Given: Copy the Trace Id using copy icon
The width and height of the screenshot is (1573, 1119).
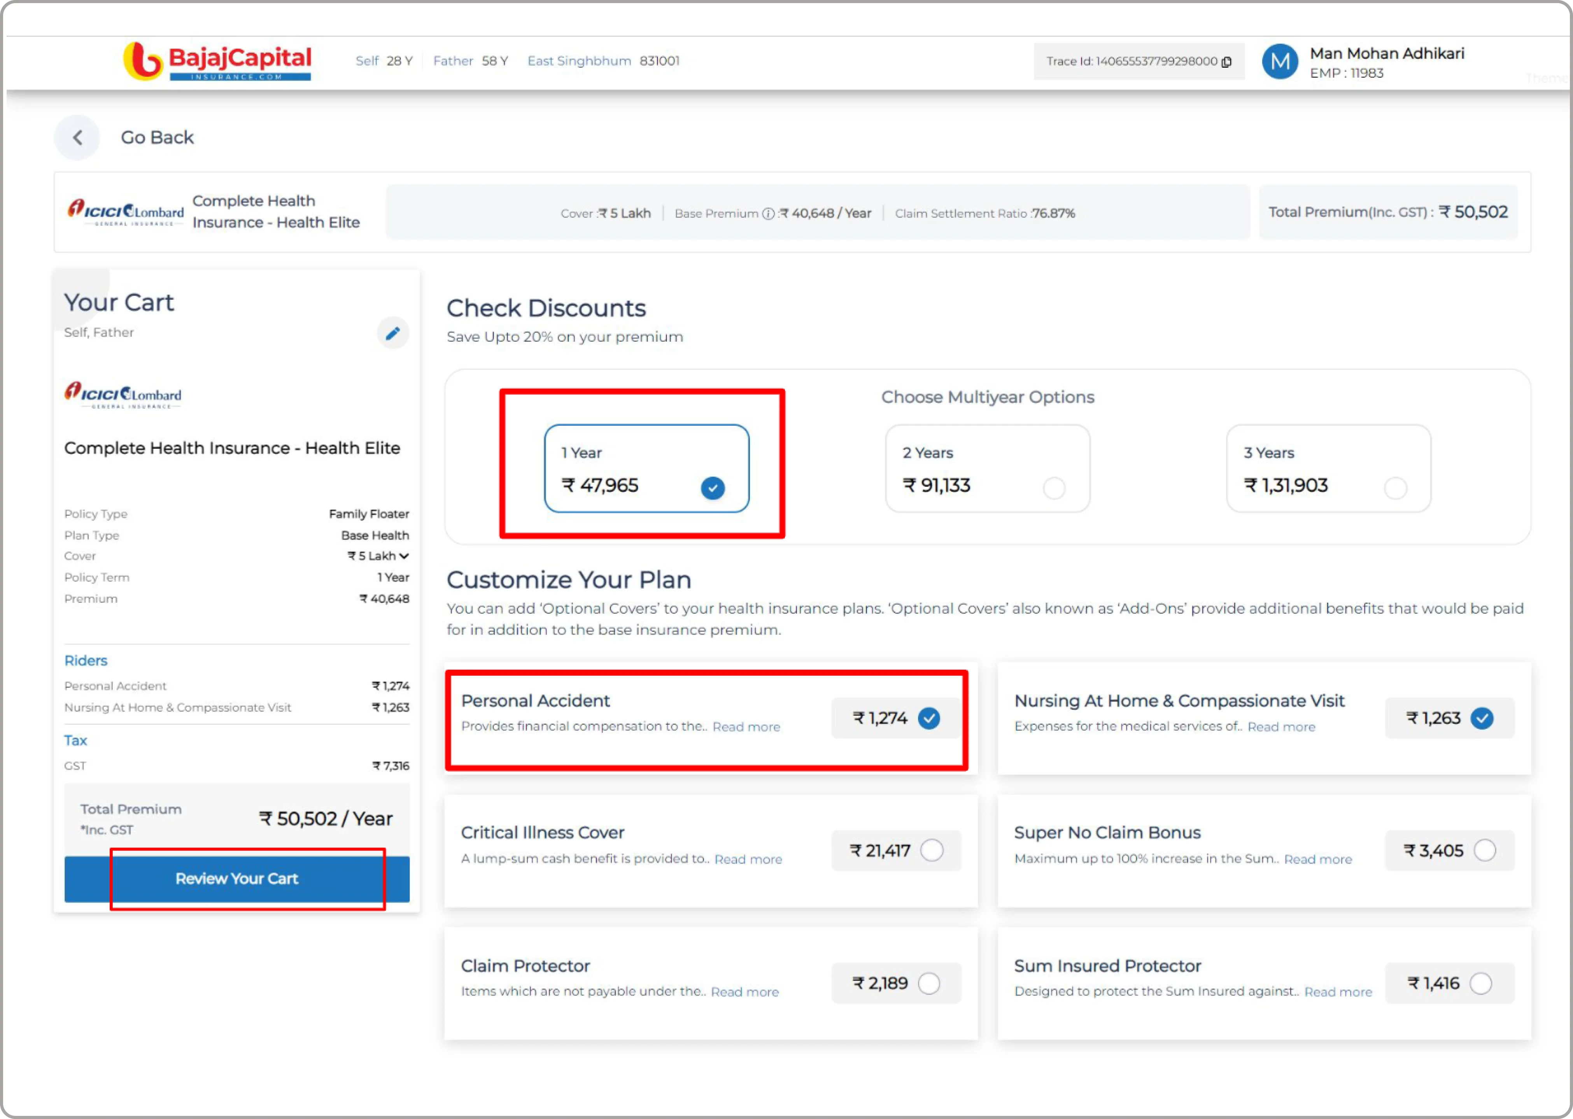Looking at the screenshot, I should (x=1226, y=62).
